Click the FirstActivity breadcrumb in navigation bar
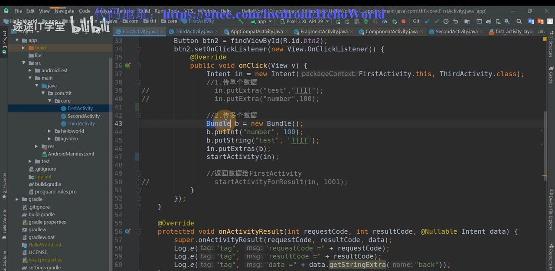This screenshot has width=555, height=271. [x=198, y=21]
